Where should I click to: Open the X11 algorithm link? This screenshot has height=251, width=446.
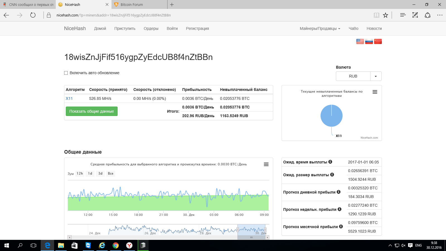tap(69, 98)
